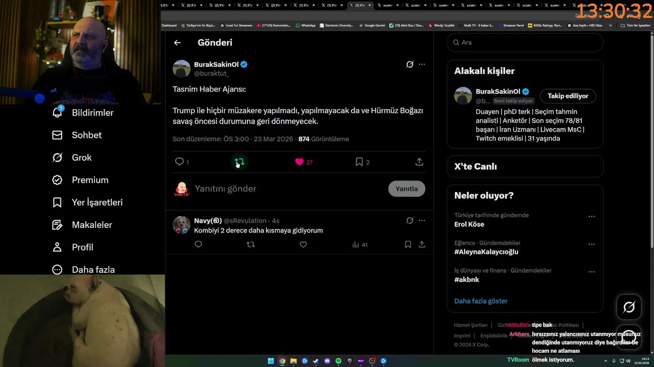654x367 pixels.
Task: Open Chrome in the taskbar
Action: tap(282, 361)
